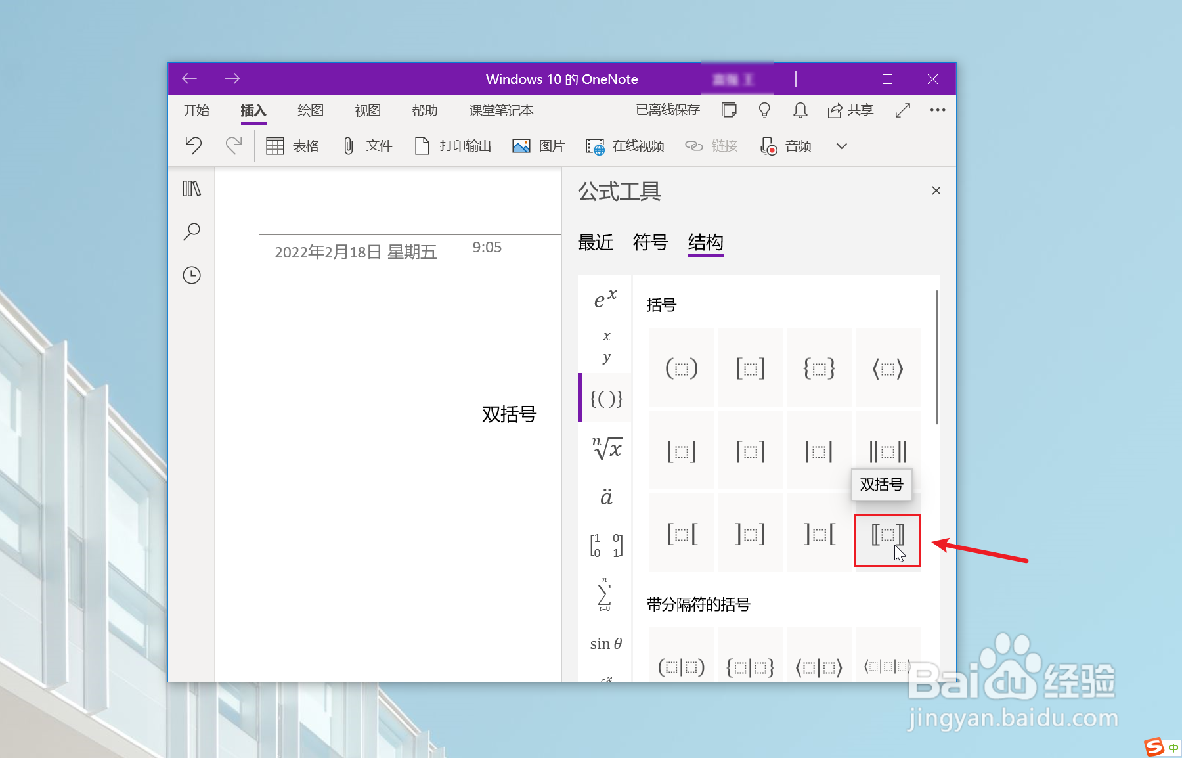Viewport: 1182px width, 758px height.
Task: Insert square brackets structure in first row
Action: click(751, 367)
